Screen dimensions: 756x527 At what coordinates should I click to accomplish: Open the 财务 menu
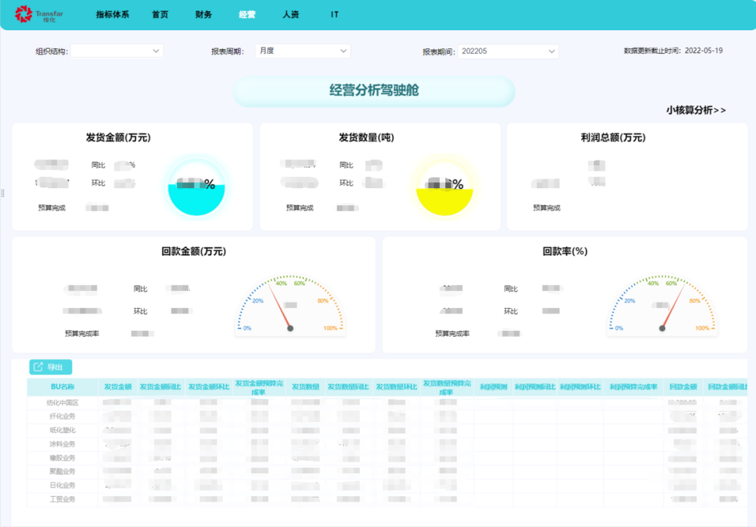[x=204, y=15]
